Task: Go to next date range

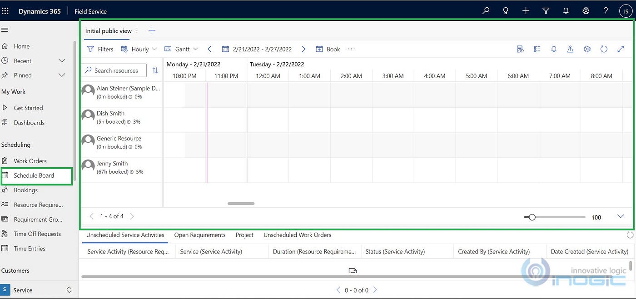Action: pyautogui.click(x=303, y=49)
